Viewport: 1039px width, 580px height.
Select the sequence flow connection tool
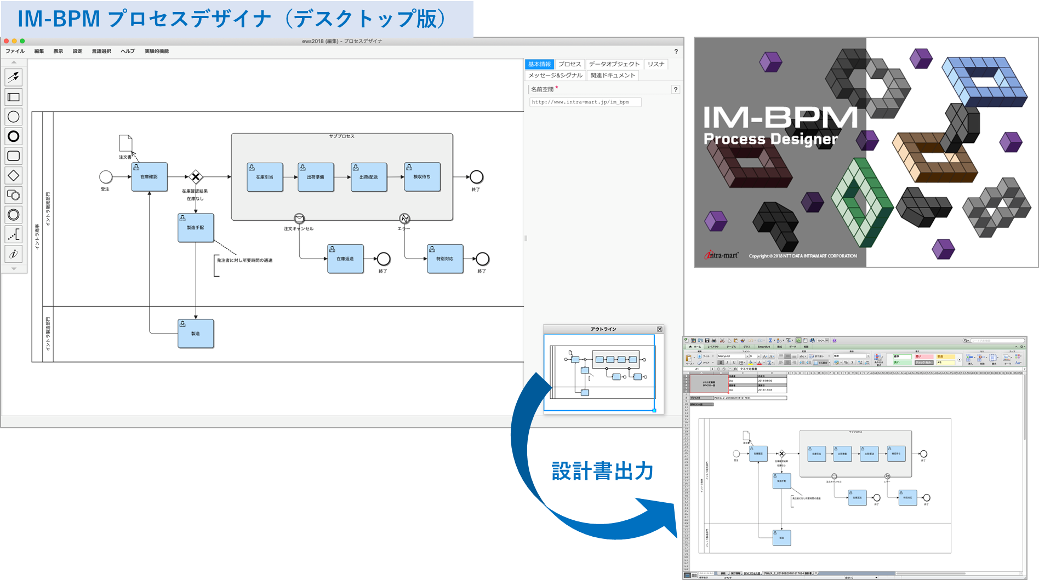[14, 77]
